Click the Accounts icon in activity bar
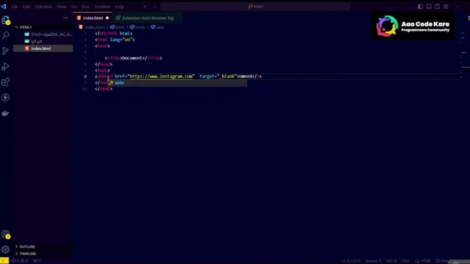This screenshot has height=264, width=470. tap(6, 234)
